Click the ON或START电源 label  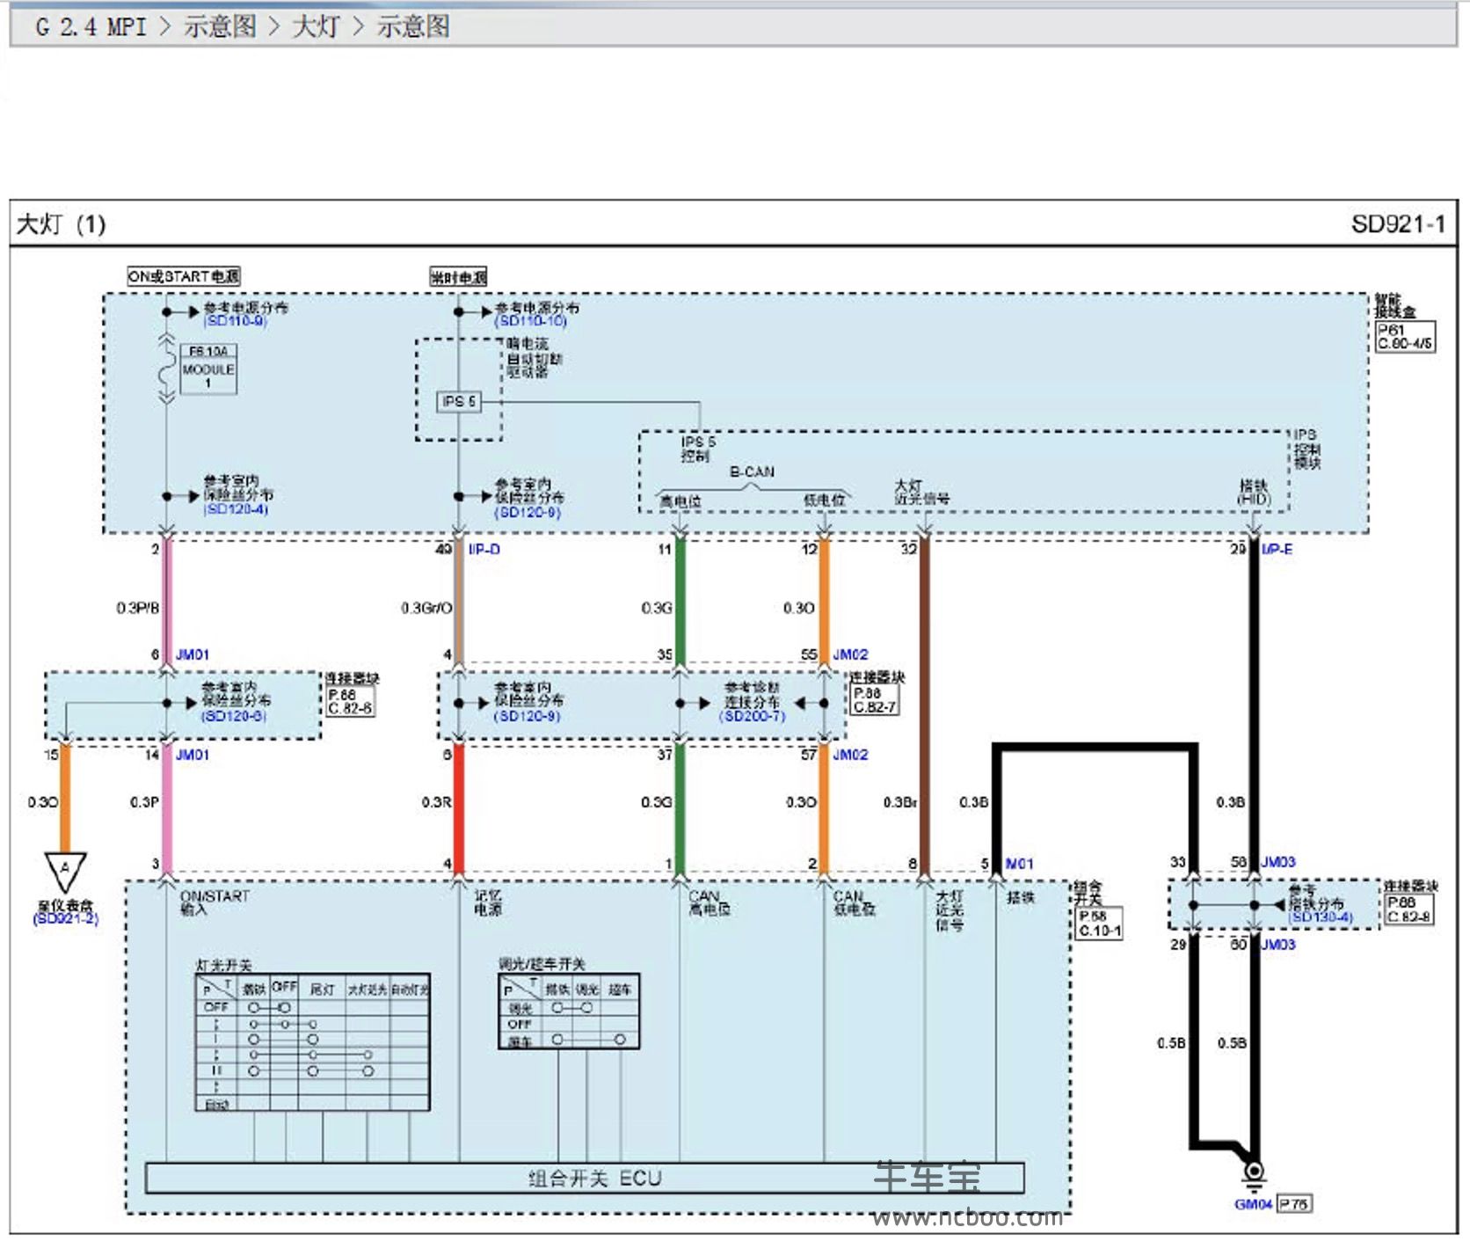pos(184,276)
